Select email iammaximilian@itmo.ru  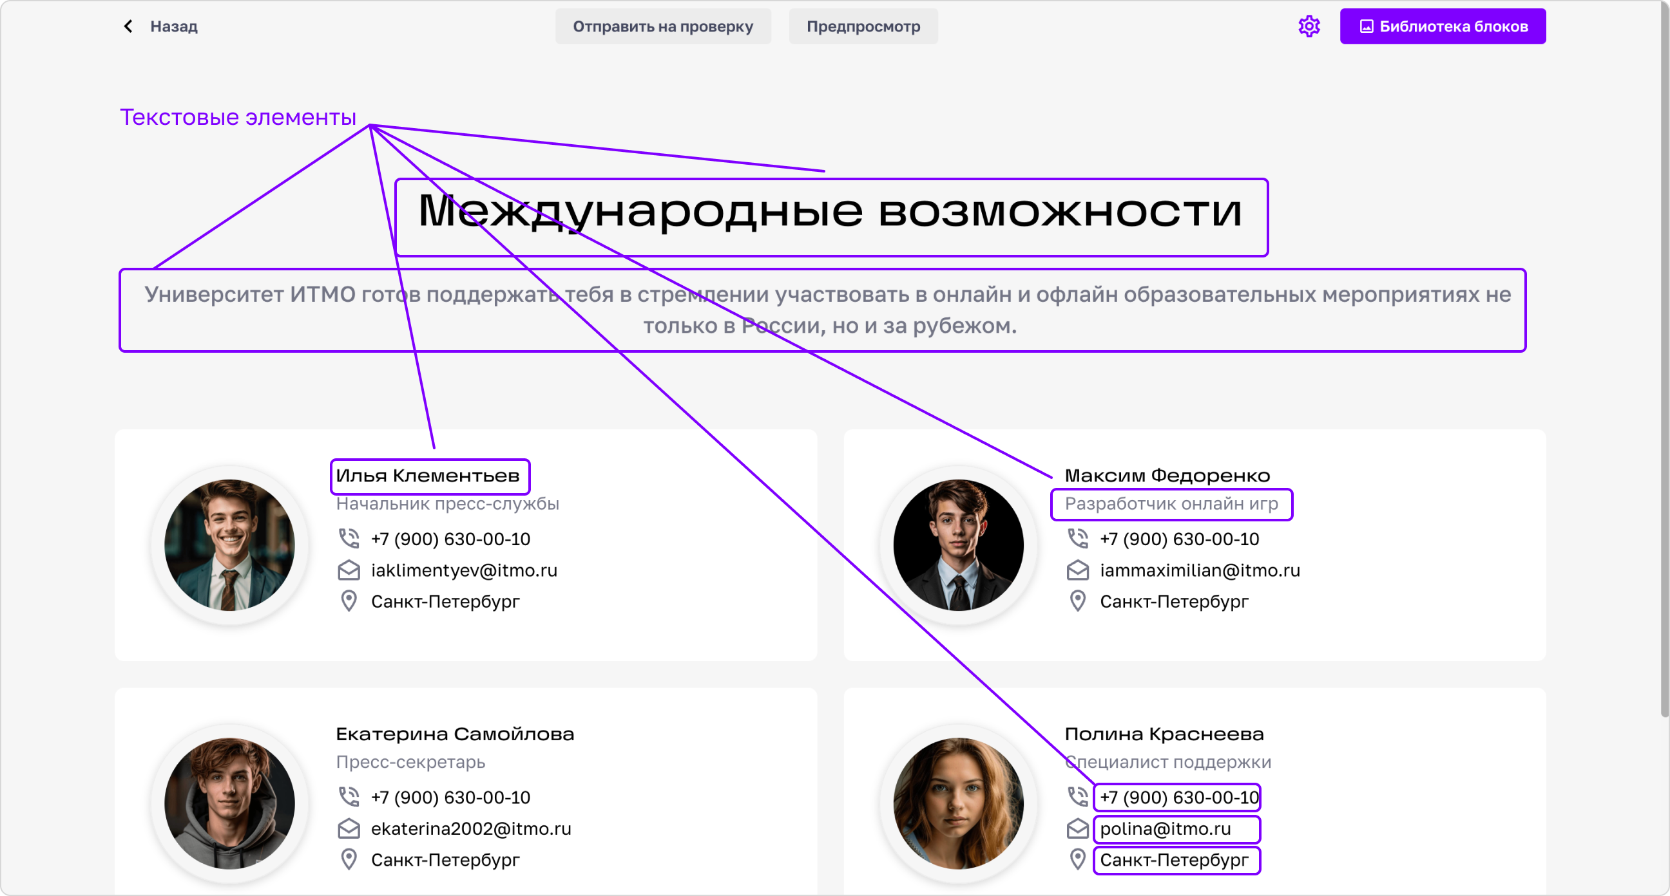tap(1200, 570)
